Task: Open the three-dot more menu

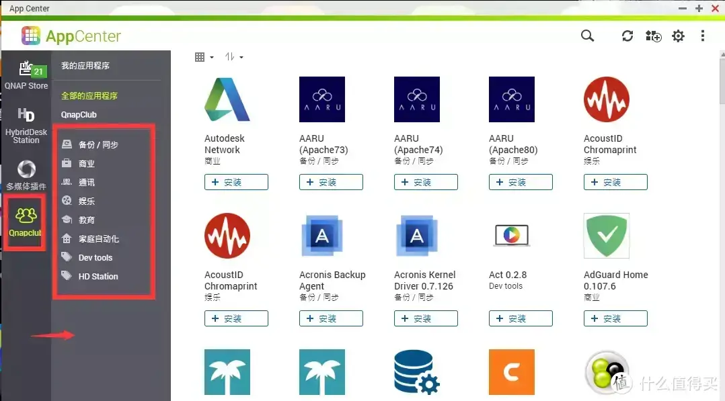Action: pyautogui.click(x=702, y=36)
